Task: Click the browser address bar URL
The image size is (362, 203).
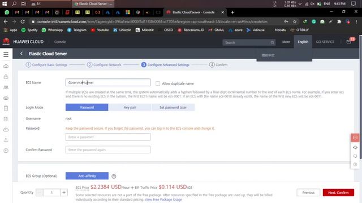Action: tap(152, 21)
